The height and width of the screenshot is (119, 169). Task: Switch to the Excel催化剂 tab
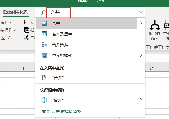[x=16, y=12]
